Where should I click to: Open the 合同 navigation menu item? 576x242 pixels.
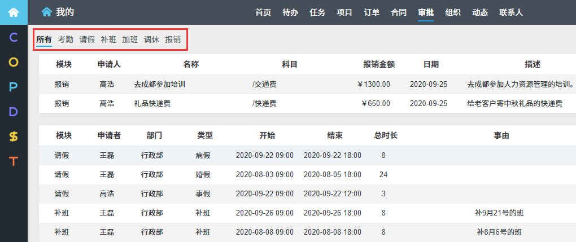tap(399, 12)
